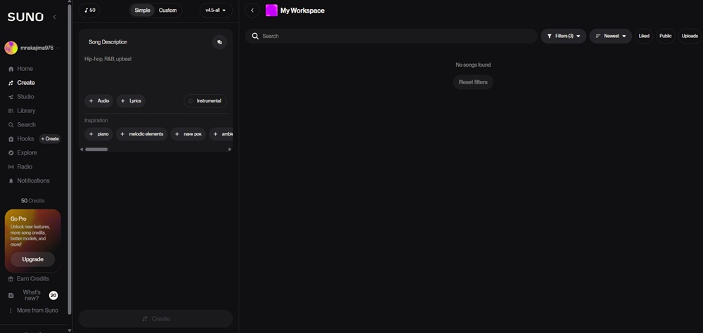Click the Reset filters button

tap(473, 82)
